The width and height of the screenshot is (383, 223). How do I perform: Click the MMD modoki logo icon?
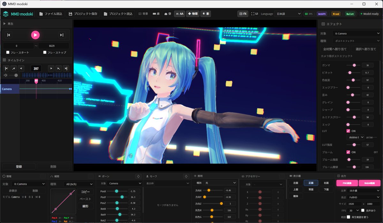coord(5,14)
